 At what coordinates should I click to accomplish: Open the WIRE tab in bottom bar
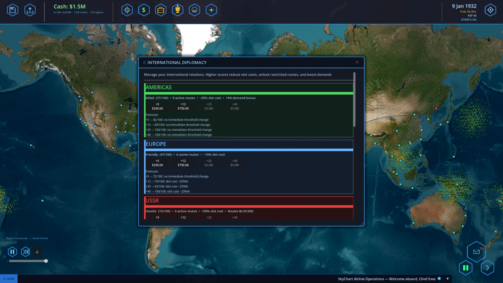coord(9,279)
